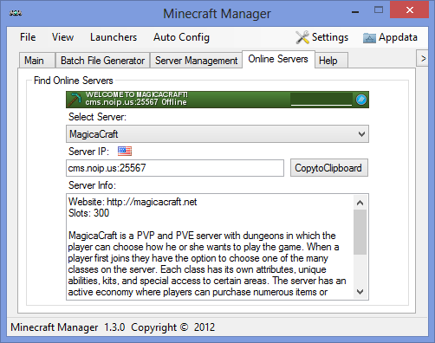Click the server banner status text 'Offline'
This screenshot has height=343, width=435.
[174, 102]
